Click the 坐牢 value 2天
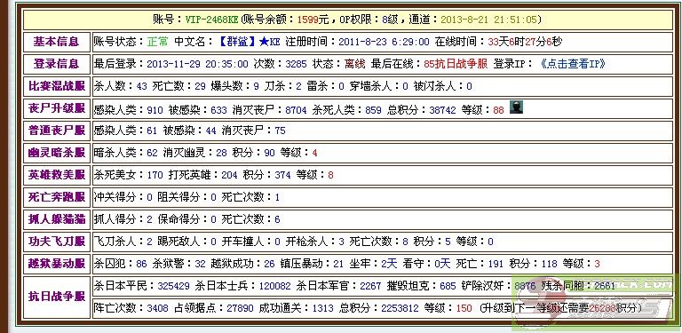Image resolution: width=682 pixels, height=333 pixels. [389, 264]
